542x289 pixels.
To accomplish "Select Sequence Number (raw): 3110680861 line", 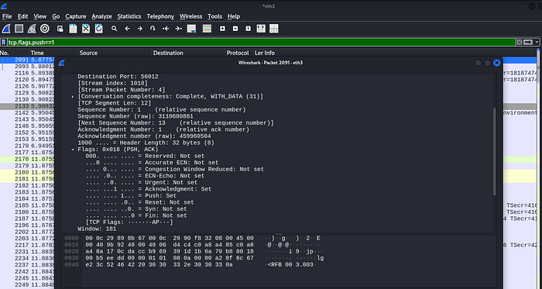I will (x=135, y=116).
